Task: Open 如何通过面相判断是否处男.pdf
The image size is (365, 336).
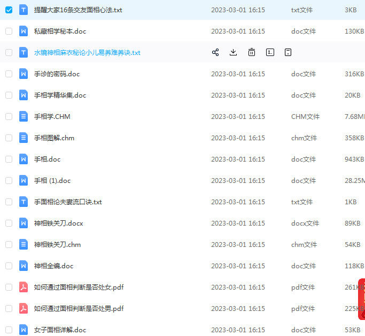Action: click(79, 309)
